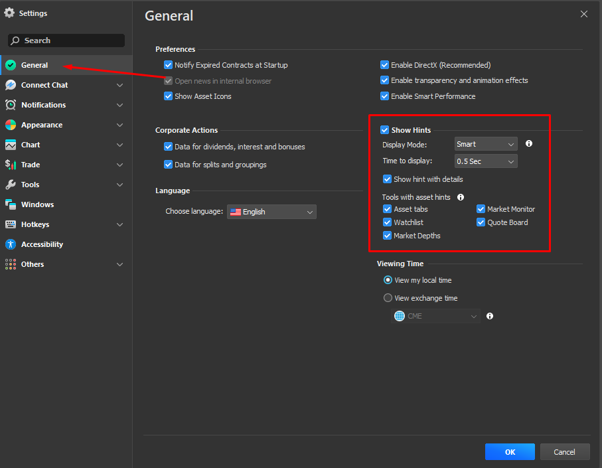
Task: Click the Notifications alarm clock icon
Action: tap(11, 105)
